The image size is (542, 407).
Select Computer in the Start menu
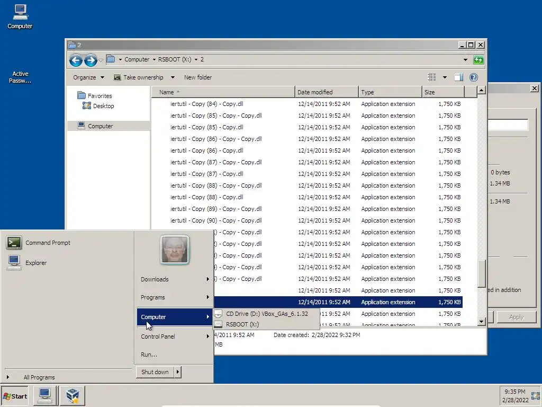pyautogui.click(x=175, y=317)
